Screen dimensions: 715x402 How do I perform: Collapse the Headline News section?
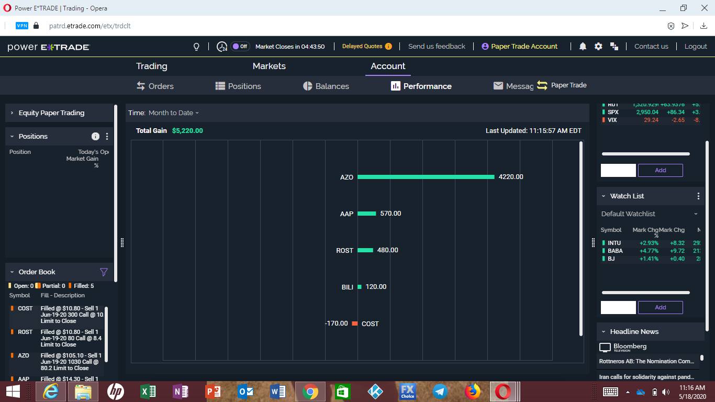[x=604, y=331]
